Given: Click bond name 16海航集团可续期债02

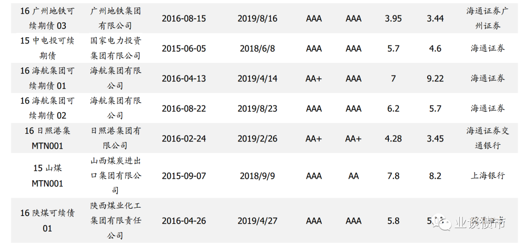Looking at the screenshot, I should tap(47, 108).
